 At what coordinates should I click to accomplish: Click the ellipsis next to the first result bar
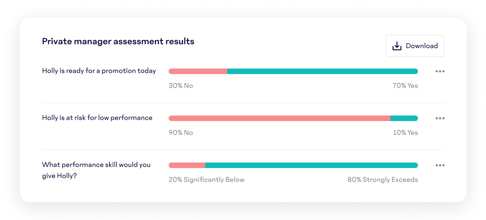pyautogui.click(x=440, y=71)
